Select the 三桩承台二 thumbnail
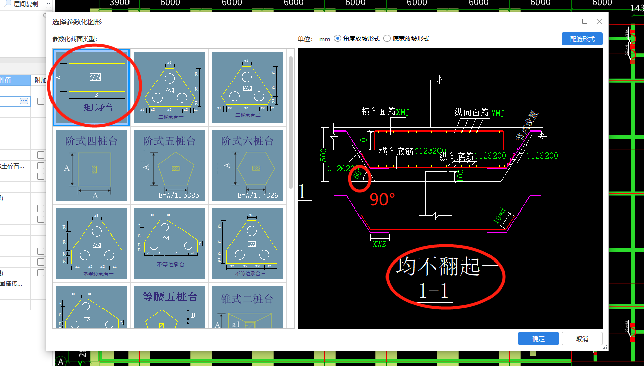644x366 pixels. [247, 88]
